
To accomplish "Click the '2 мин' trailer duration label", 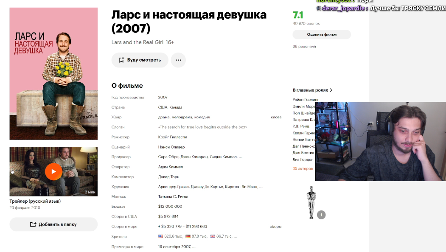I will pos(90,192).
